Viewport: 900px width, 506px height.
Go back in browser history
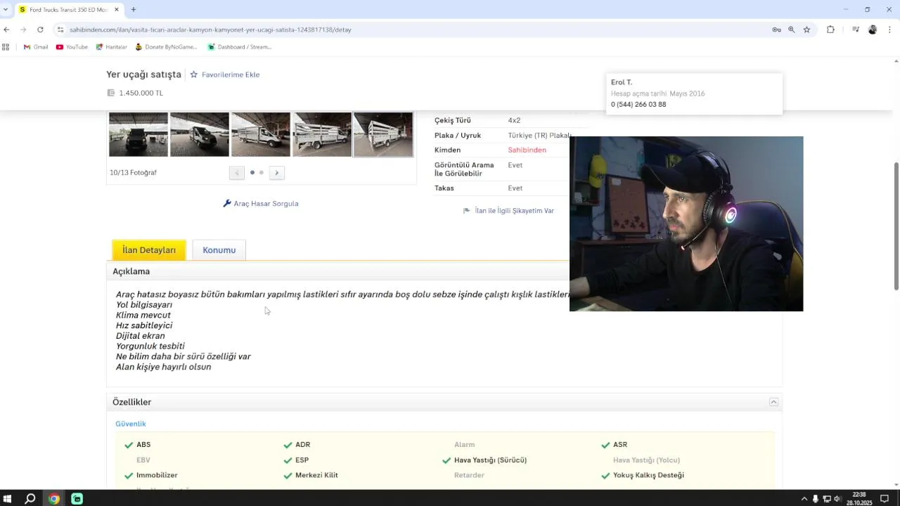(6, 30)
